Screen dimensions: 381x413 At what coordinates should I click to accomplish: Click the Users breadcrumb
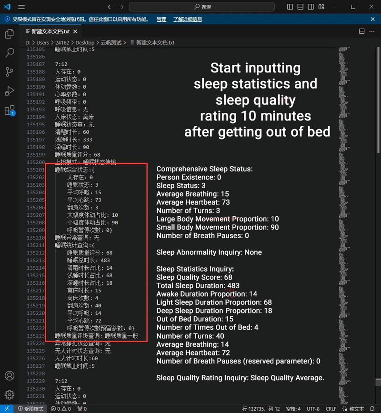tap(43, 43)
